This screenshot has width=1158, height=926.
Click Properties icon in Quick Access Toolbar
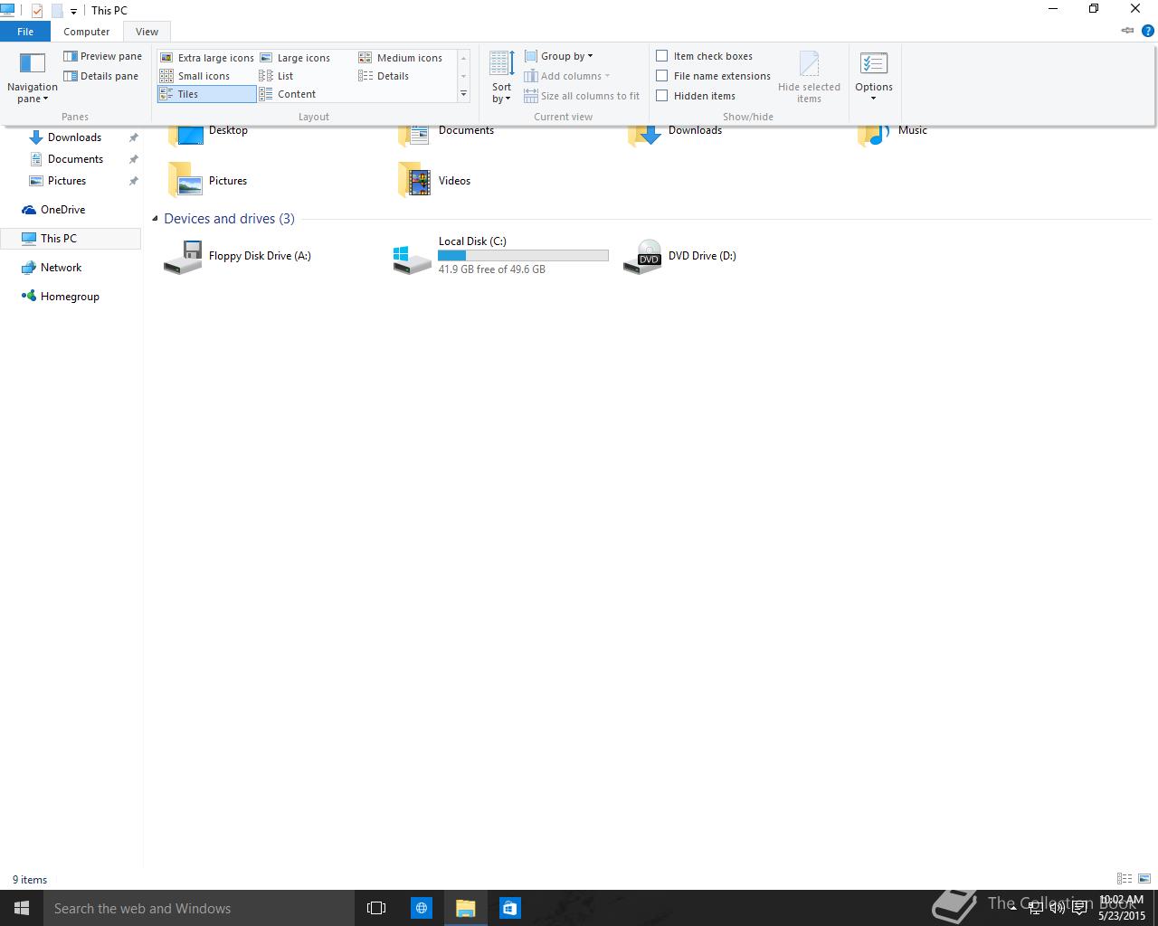[x=37, y=11]
